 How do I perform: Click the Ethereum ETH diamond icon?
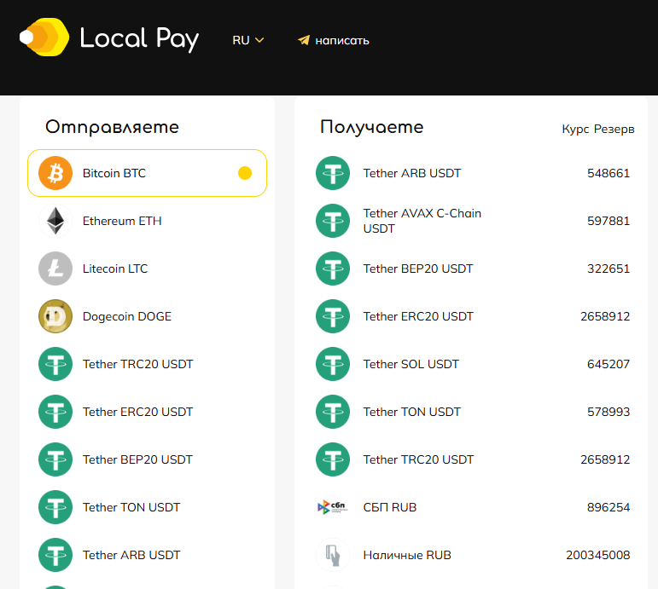coord(55,221)
